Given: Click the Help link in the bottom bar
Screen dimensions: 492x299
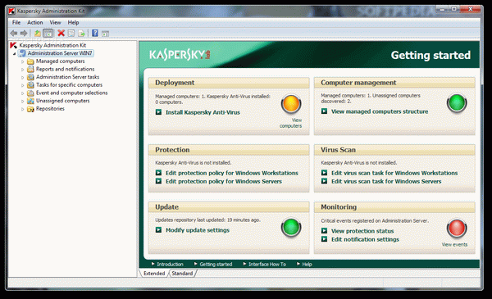Looking at the screenshot, I should [x=307, y=265].
